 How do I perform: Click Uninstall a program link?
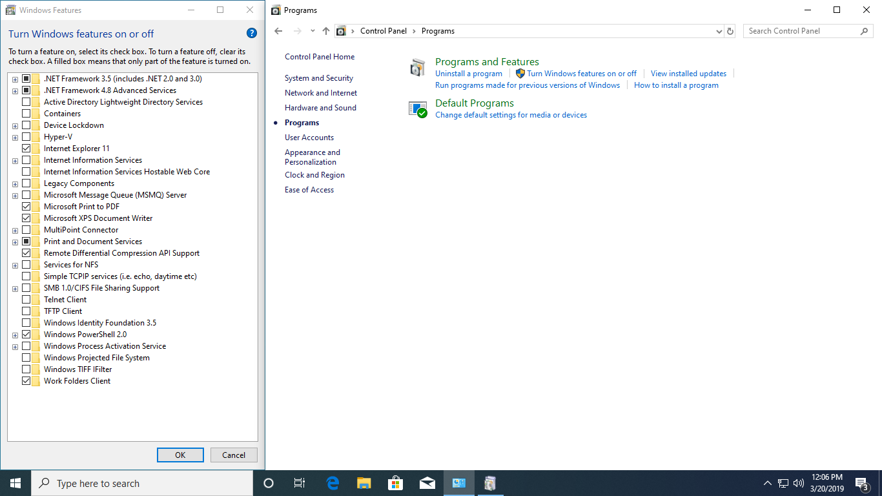pos(469,74)
